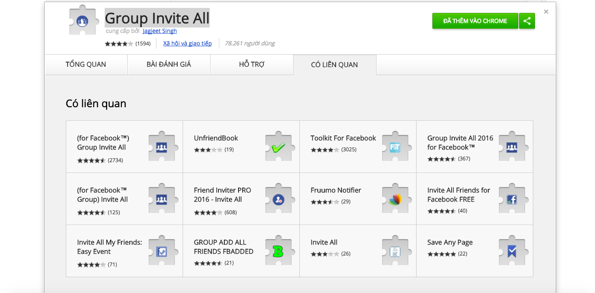Image resolution: width=595 pixels, height=293 pixels.
Task: Click (for Facebook™ Group) Invite All icon
Action: pyautogui.click(x=163, y=199)
